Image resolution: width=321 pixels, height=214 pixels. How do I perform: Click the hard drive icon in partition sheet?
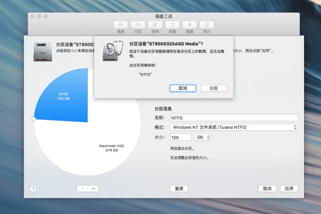(43, 52)
